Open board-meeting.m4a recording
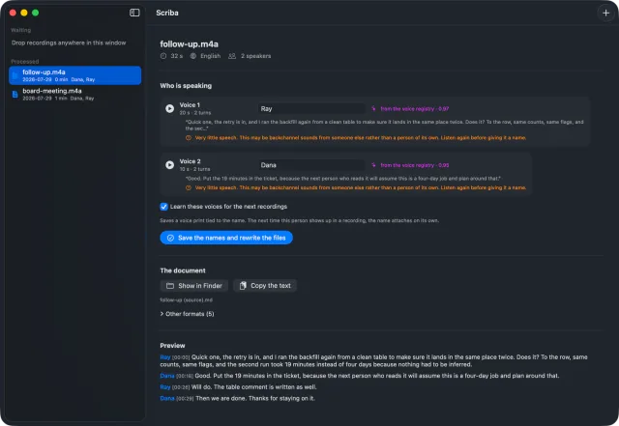Image resolution: width=619 pixels, height=426 pixels. pos(75,95)
